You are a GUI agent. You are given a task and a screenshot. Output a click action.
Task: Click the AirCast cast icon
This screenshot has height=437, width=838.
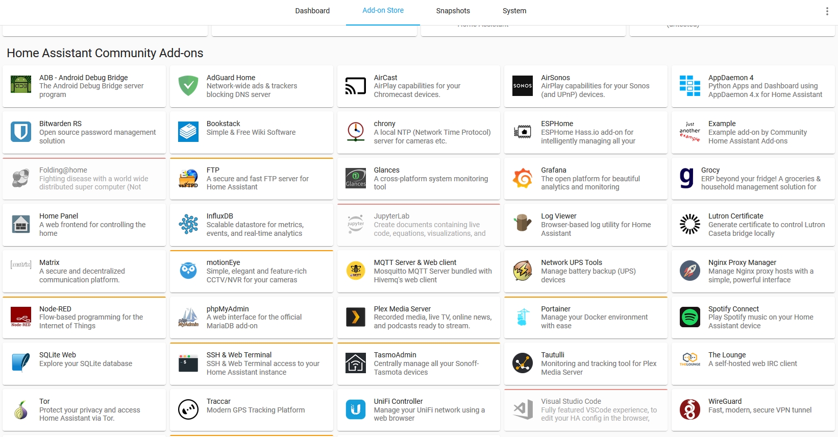pos(356,86)
